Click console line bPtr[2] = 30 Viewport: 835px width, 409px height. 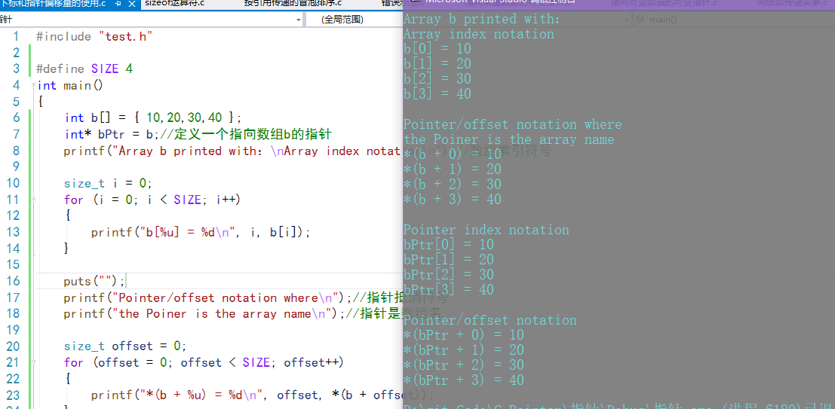pos(448,274)
